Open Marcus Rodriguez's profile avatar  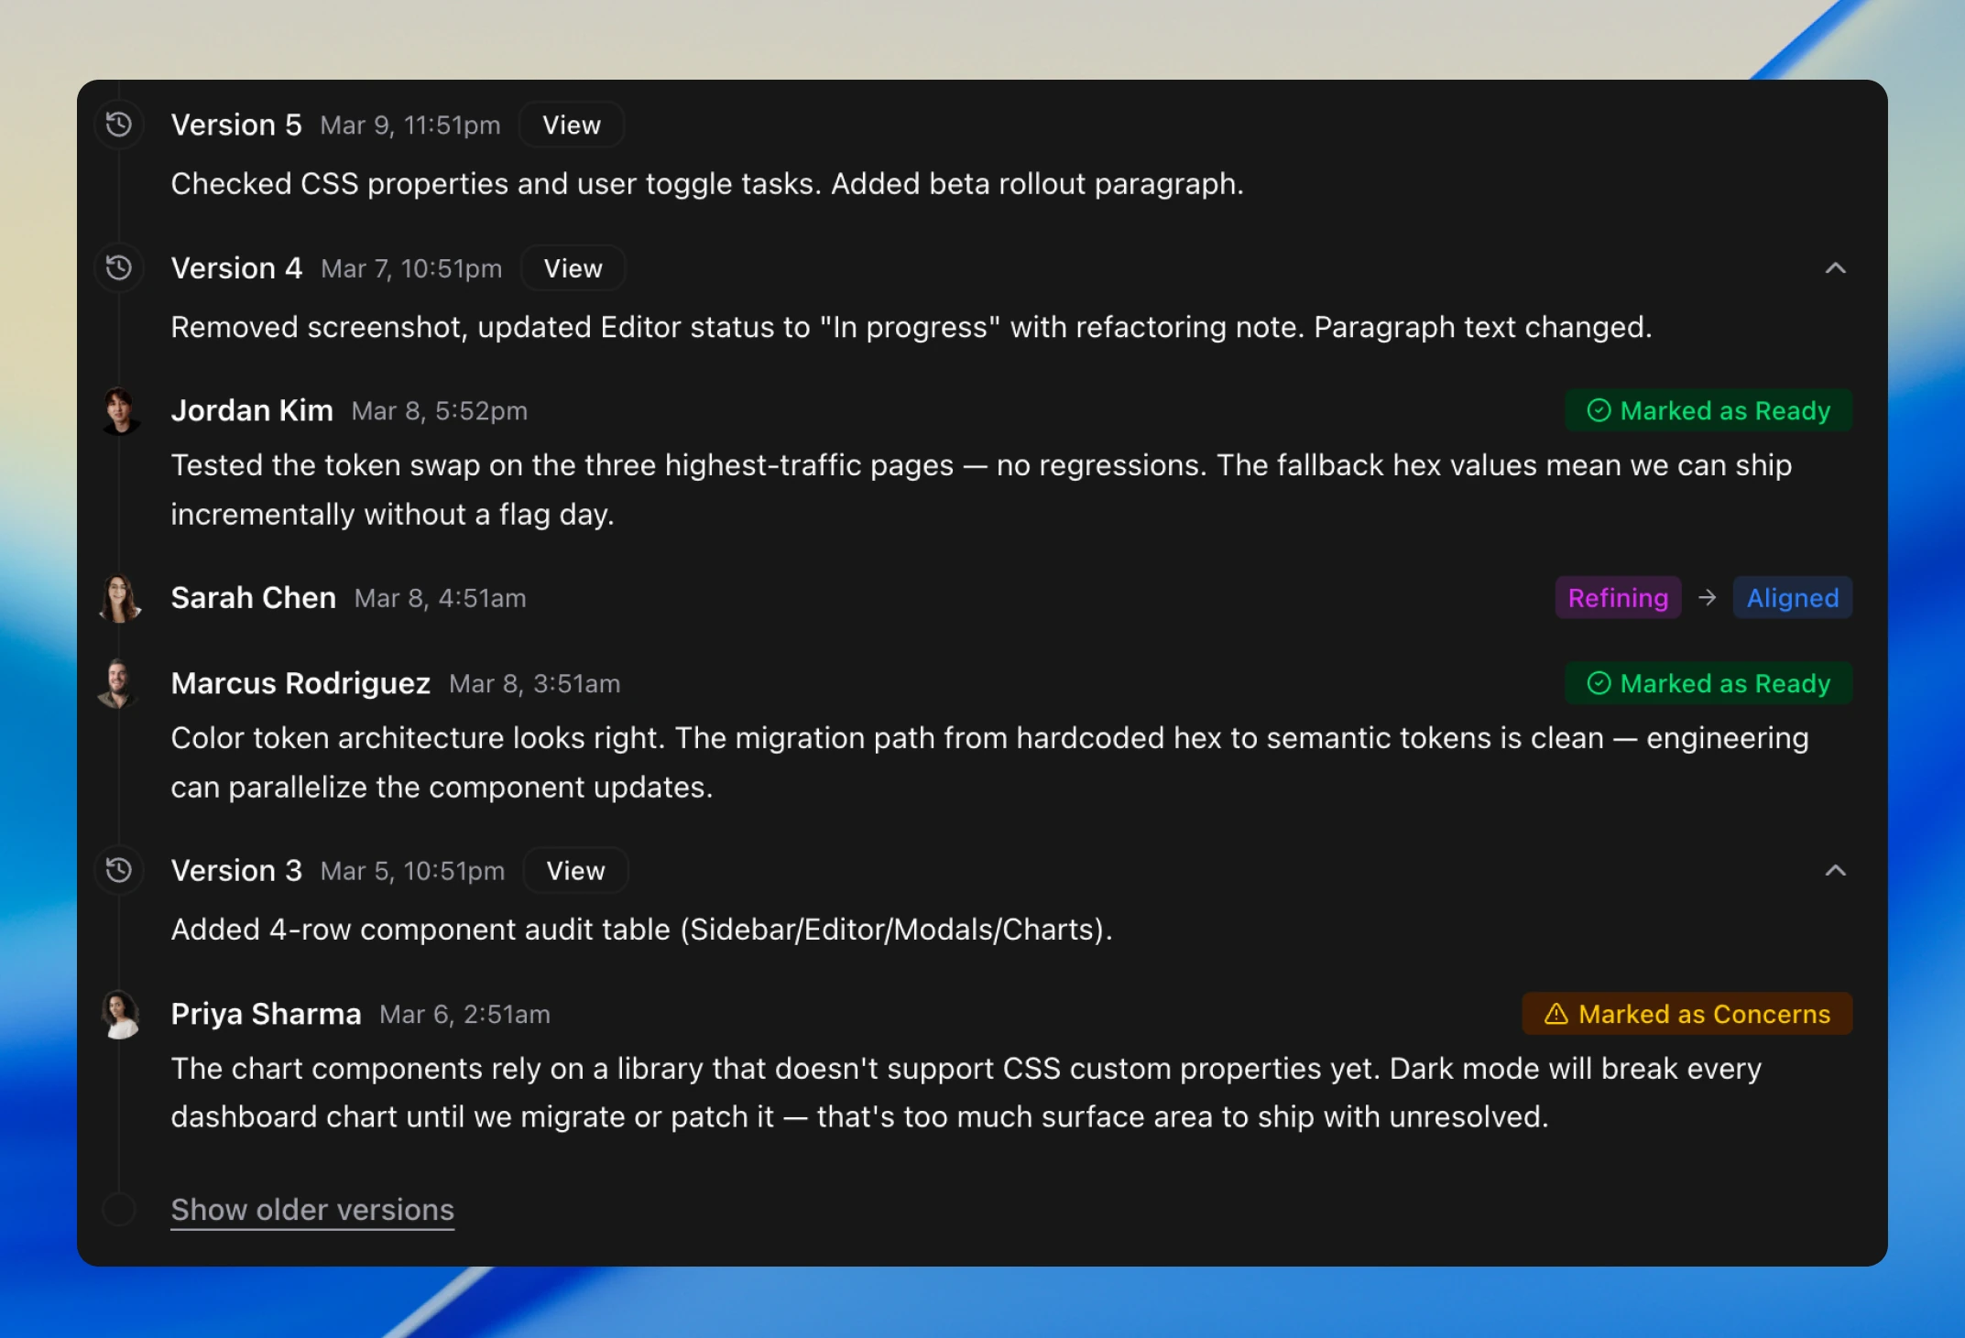pyautogui.click(x=120, y=684)
